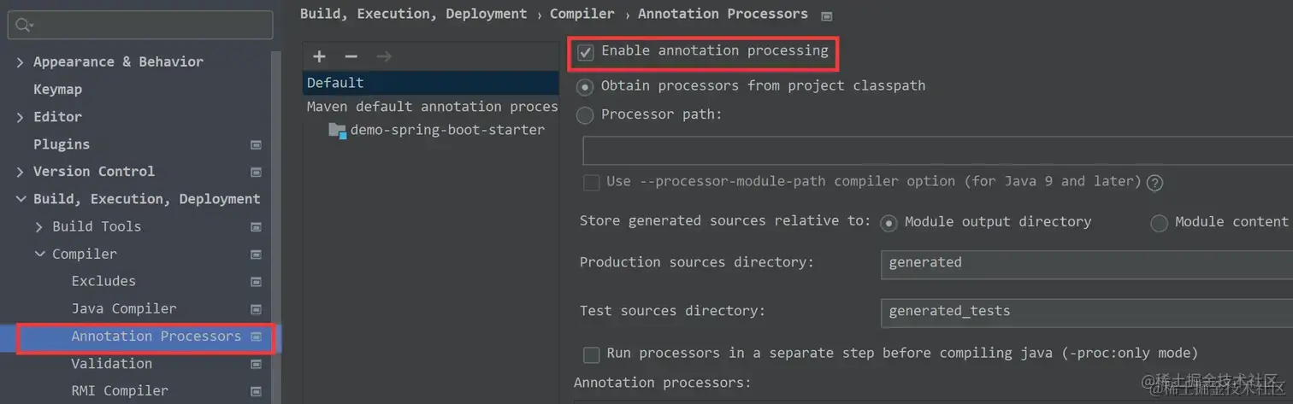1293x404 pixels.
Task: Click the demo-spring-boot-starter module folder icon
Action: coord(338,131)
